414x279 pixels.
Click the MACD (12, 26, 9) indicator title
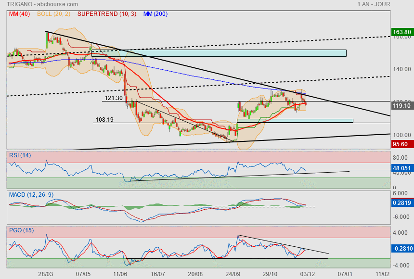(31, 195)
